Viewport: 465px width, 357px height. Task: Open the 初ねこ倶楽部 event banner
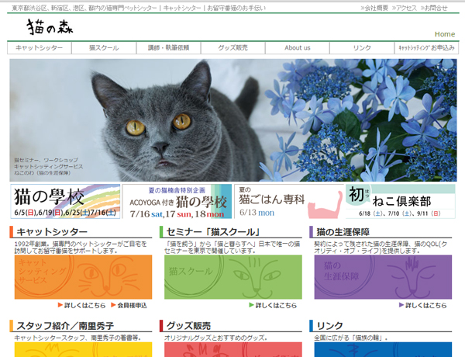pos(400,202)
